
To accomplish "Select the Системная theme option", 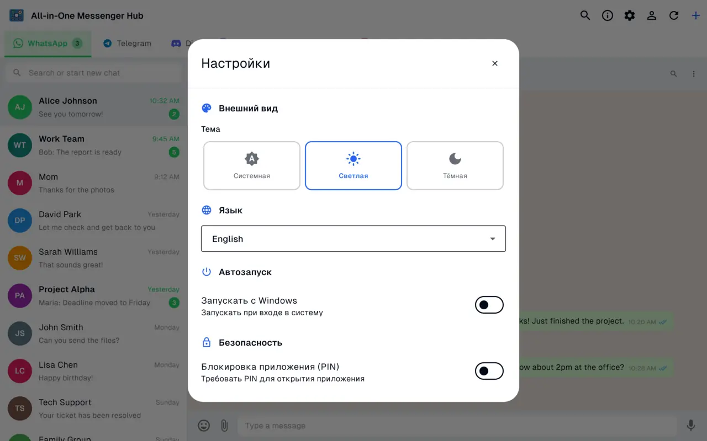I will 252,166.
